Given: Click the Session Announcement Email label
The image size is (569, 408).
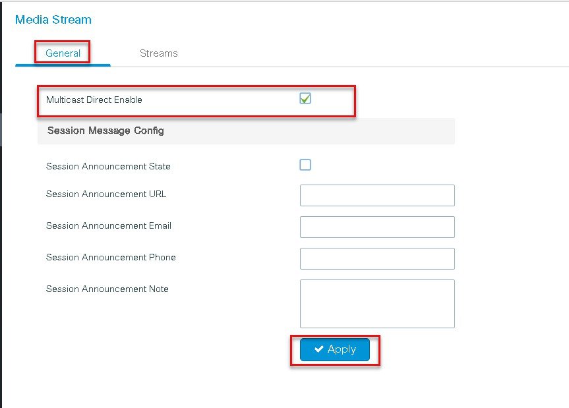Looking at the screenshot, I should (x=109, y=225).
